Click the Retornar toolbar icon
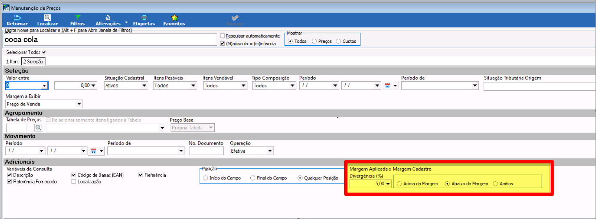 pos(17,18)
